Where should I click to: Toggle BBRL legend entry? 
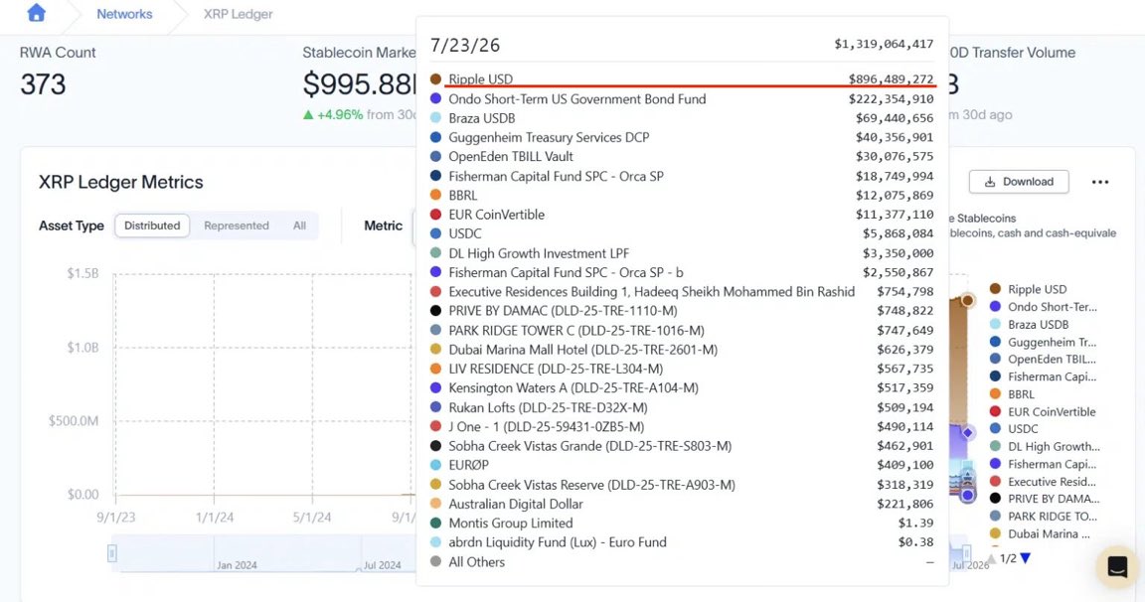1012,394
